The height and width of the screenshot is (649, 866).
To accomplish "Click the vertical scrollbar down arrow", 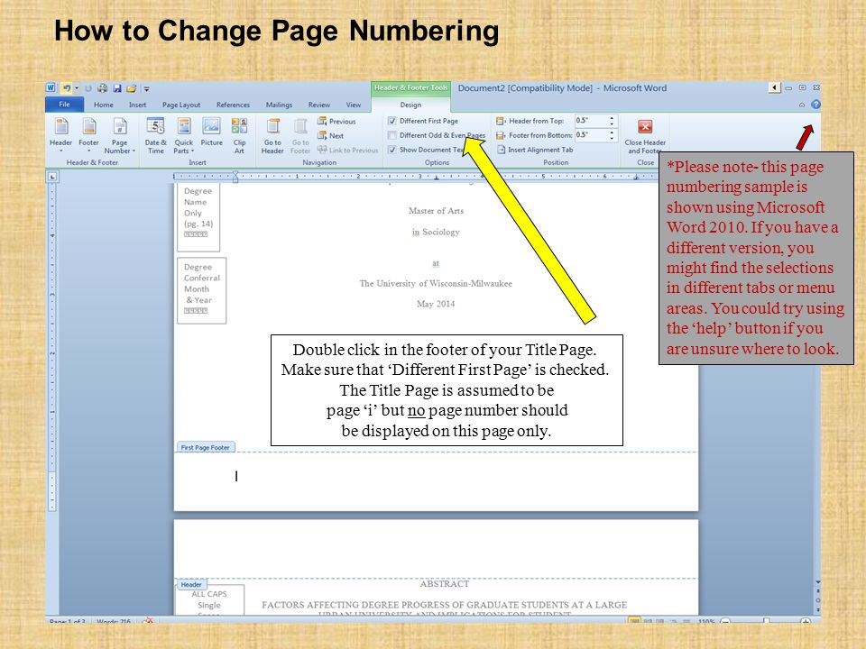I will click(x=817, y=582).
